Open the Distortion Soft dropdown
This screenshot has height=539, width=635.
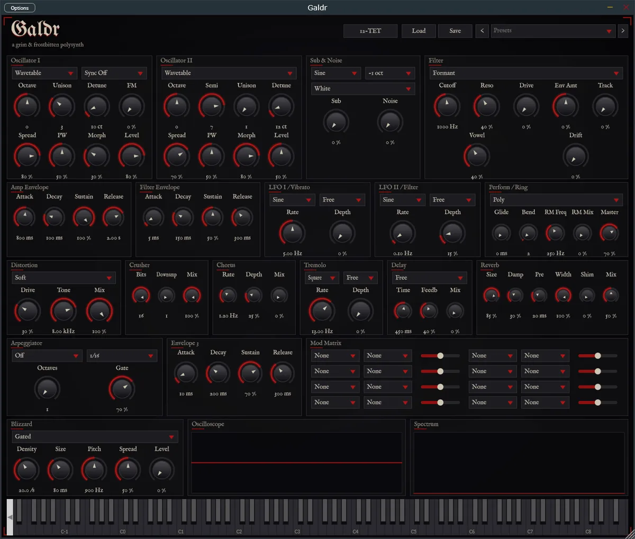tap(63, 278)
